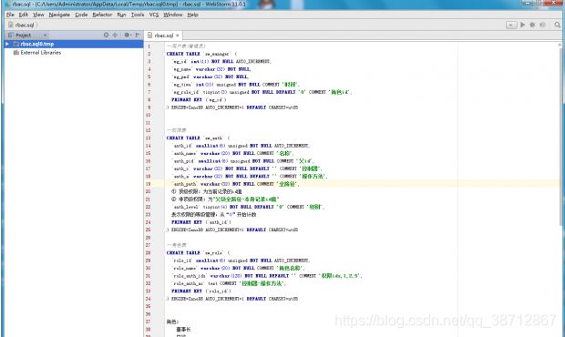Image resolution: width=565 pixels, height=337 pixels.
Task: Click the CREATE TABLE sw_auth line
Action: (198, 138)
